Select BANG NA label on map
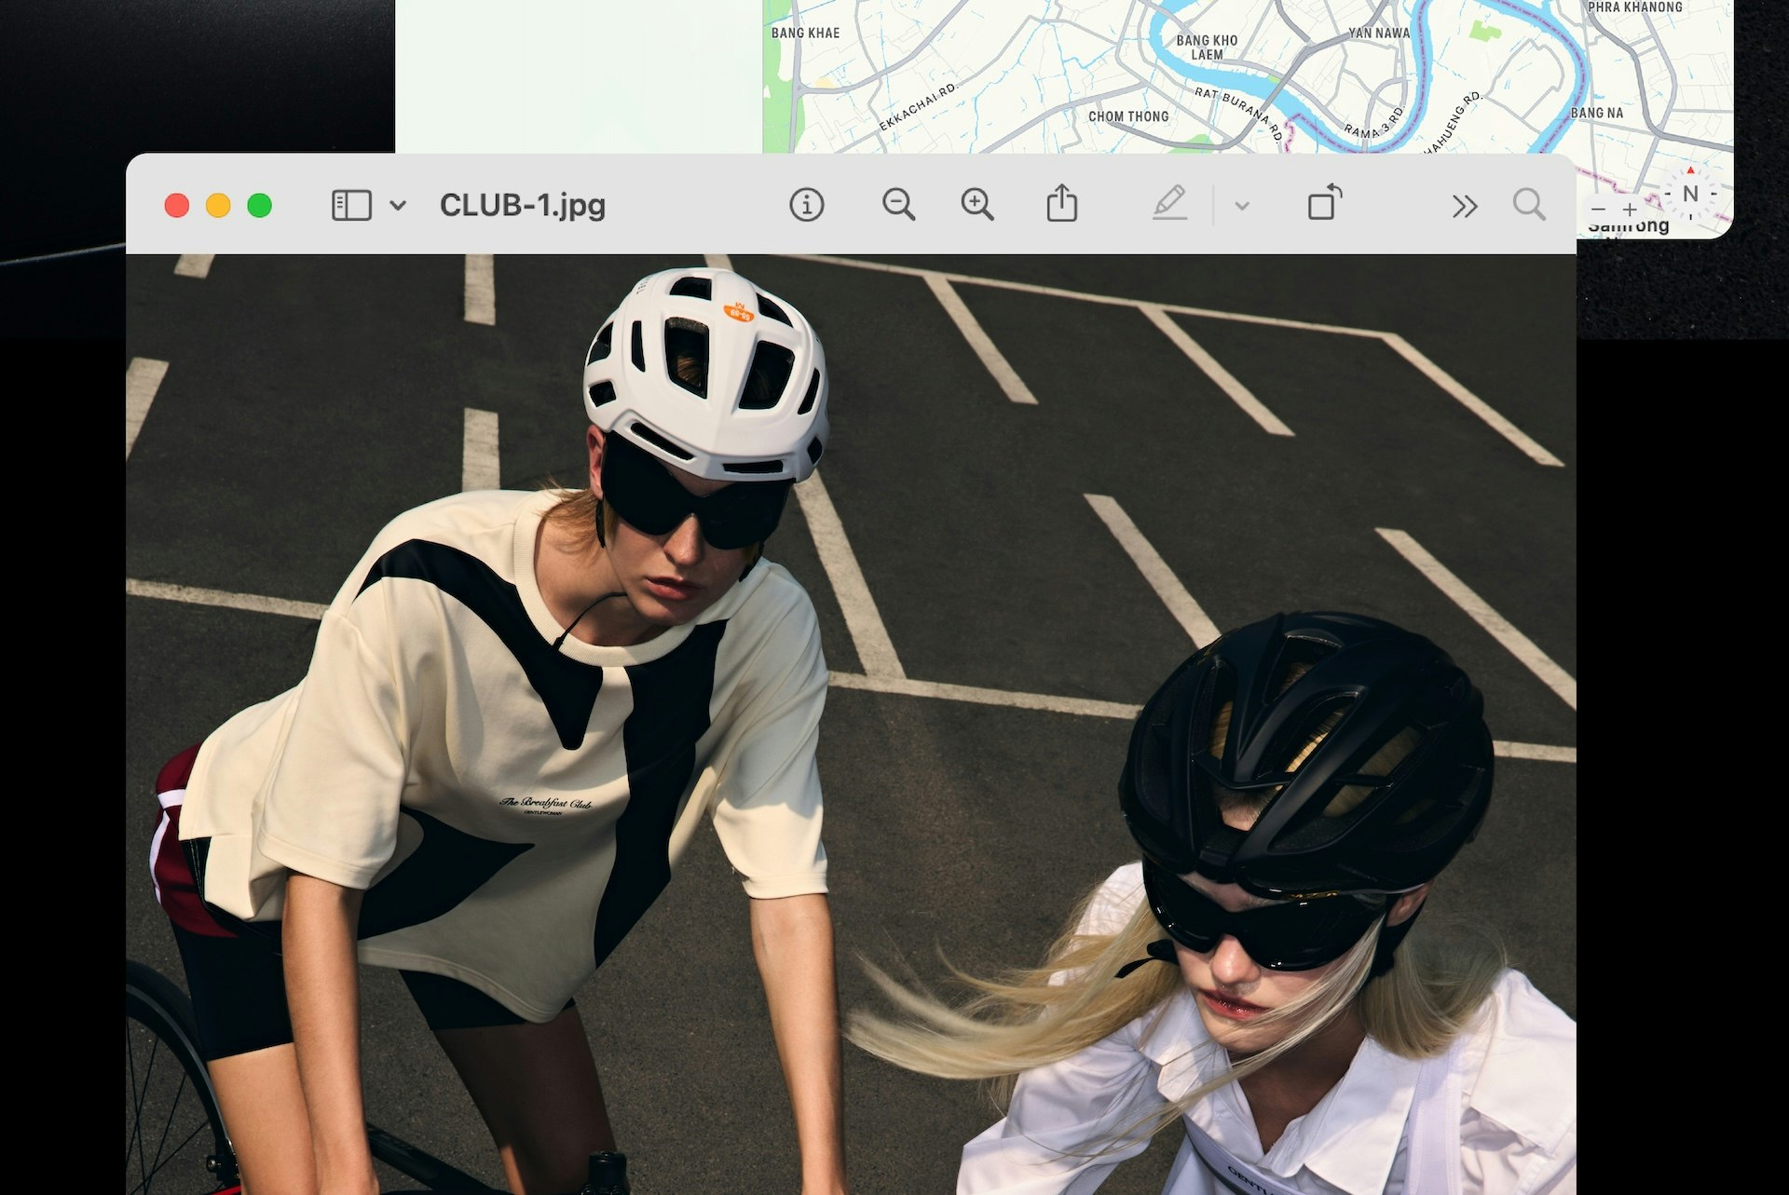 (x=1597, y=113)
